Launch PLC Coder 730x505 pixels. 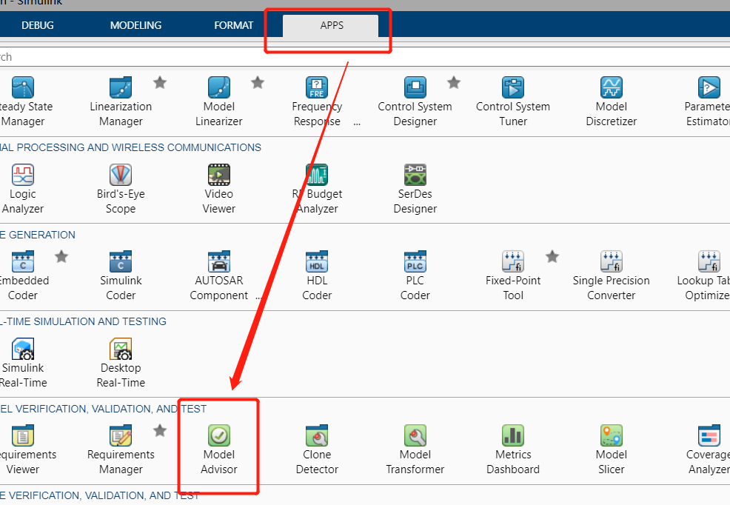point(415,275)
